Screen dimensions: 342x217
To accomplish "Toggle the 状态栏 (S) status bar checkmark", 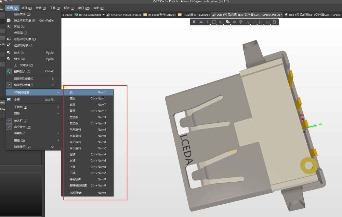I will pyautogui.click(x=9, y=121).
